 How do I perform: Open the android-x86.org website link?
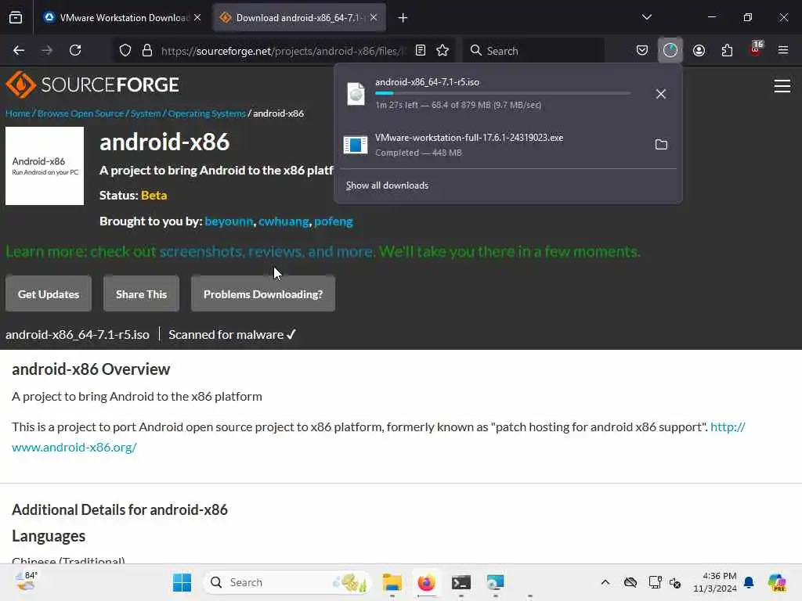[74, 447]
